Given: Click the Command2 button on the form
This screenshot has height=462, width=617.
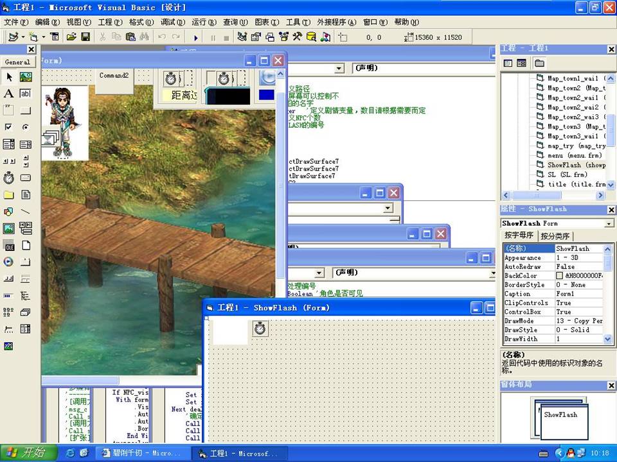Looking at the screenshot, I should tap(114, 81).
